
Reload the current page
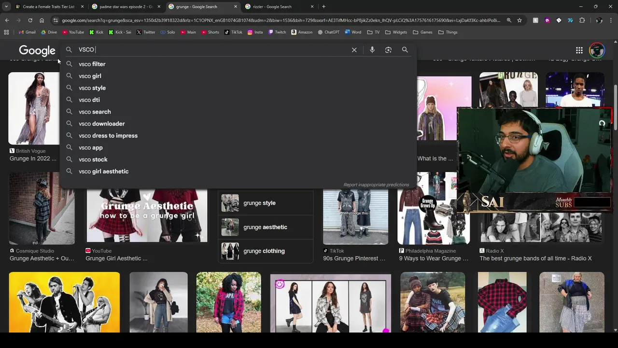(x=30, y=20)
